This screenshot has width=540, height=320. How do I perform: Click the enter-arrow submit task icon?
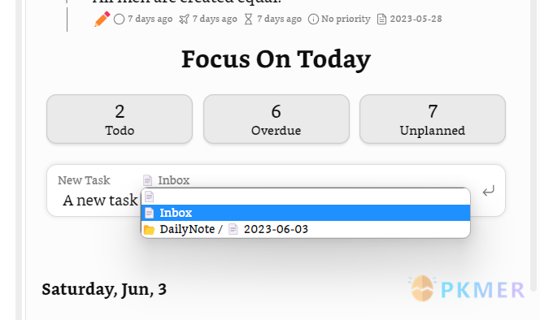[x=488, y=191]
